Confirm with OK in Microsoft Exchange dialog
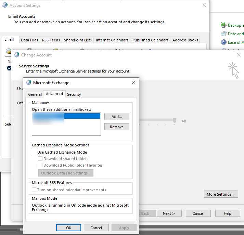This screenshot has width=244, height=235. tap(68, 228)
